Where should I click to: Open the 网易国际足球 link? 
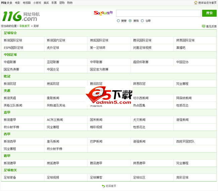click(185, 40)
